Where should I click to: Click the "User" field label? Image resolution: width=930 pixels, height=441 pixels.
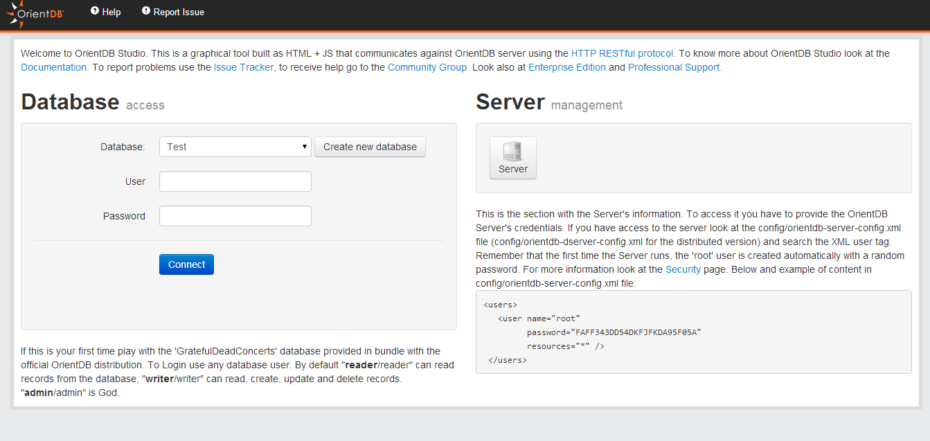(135, 181)
